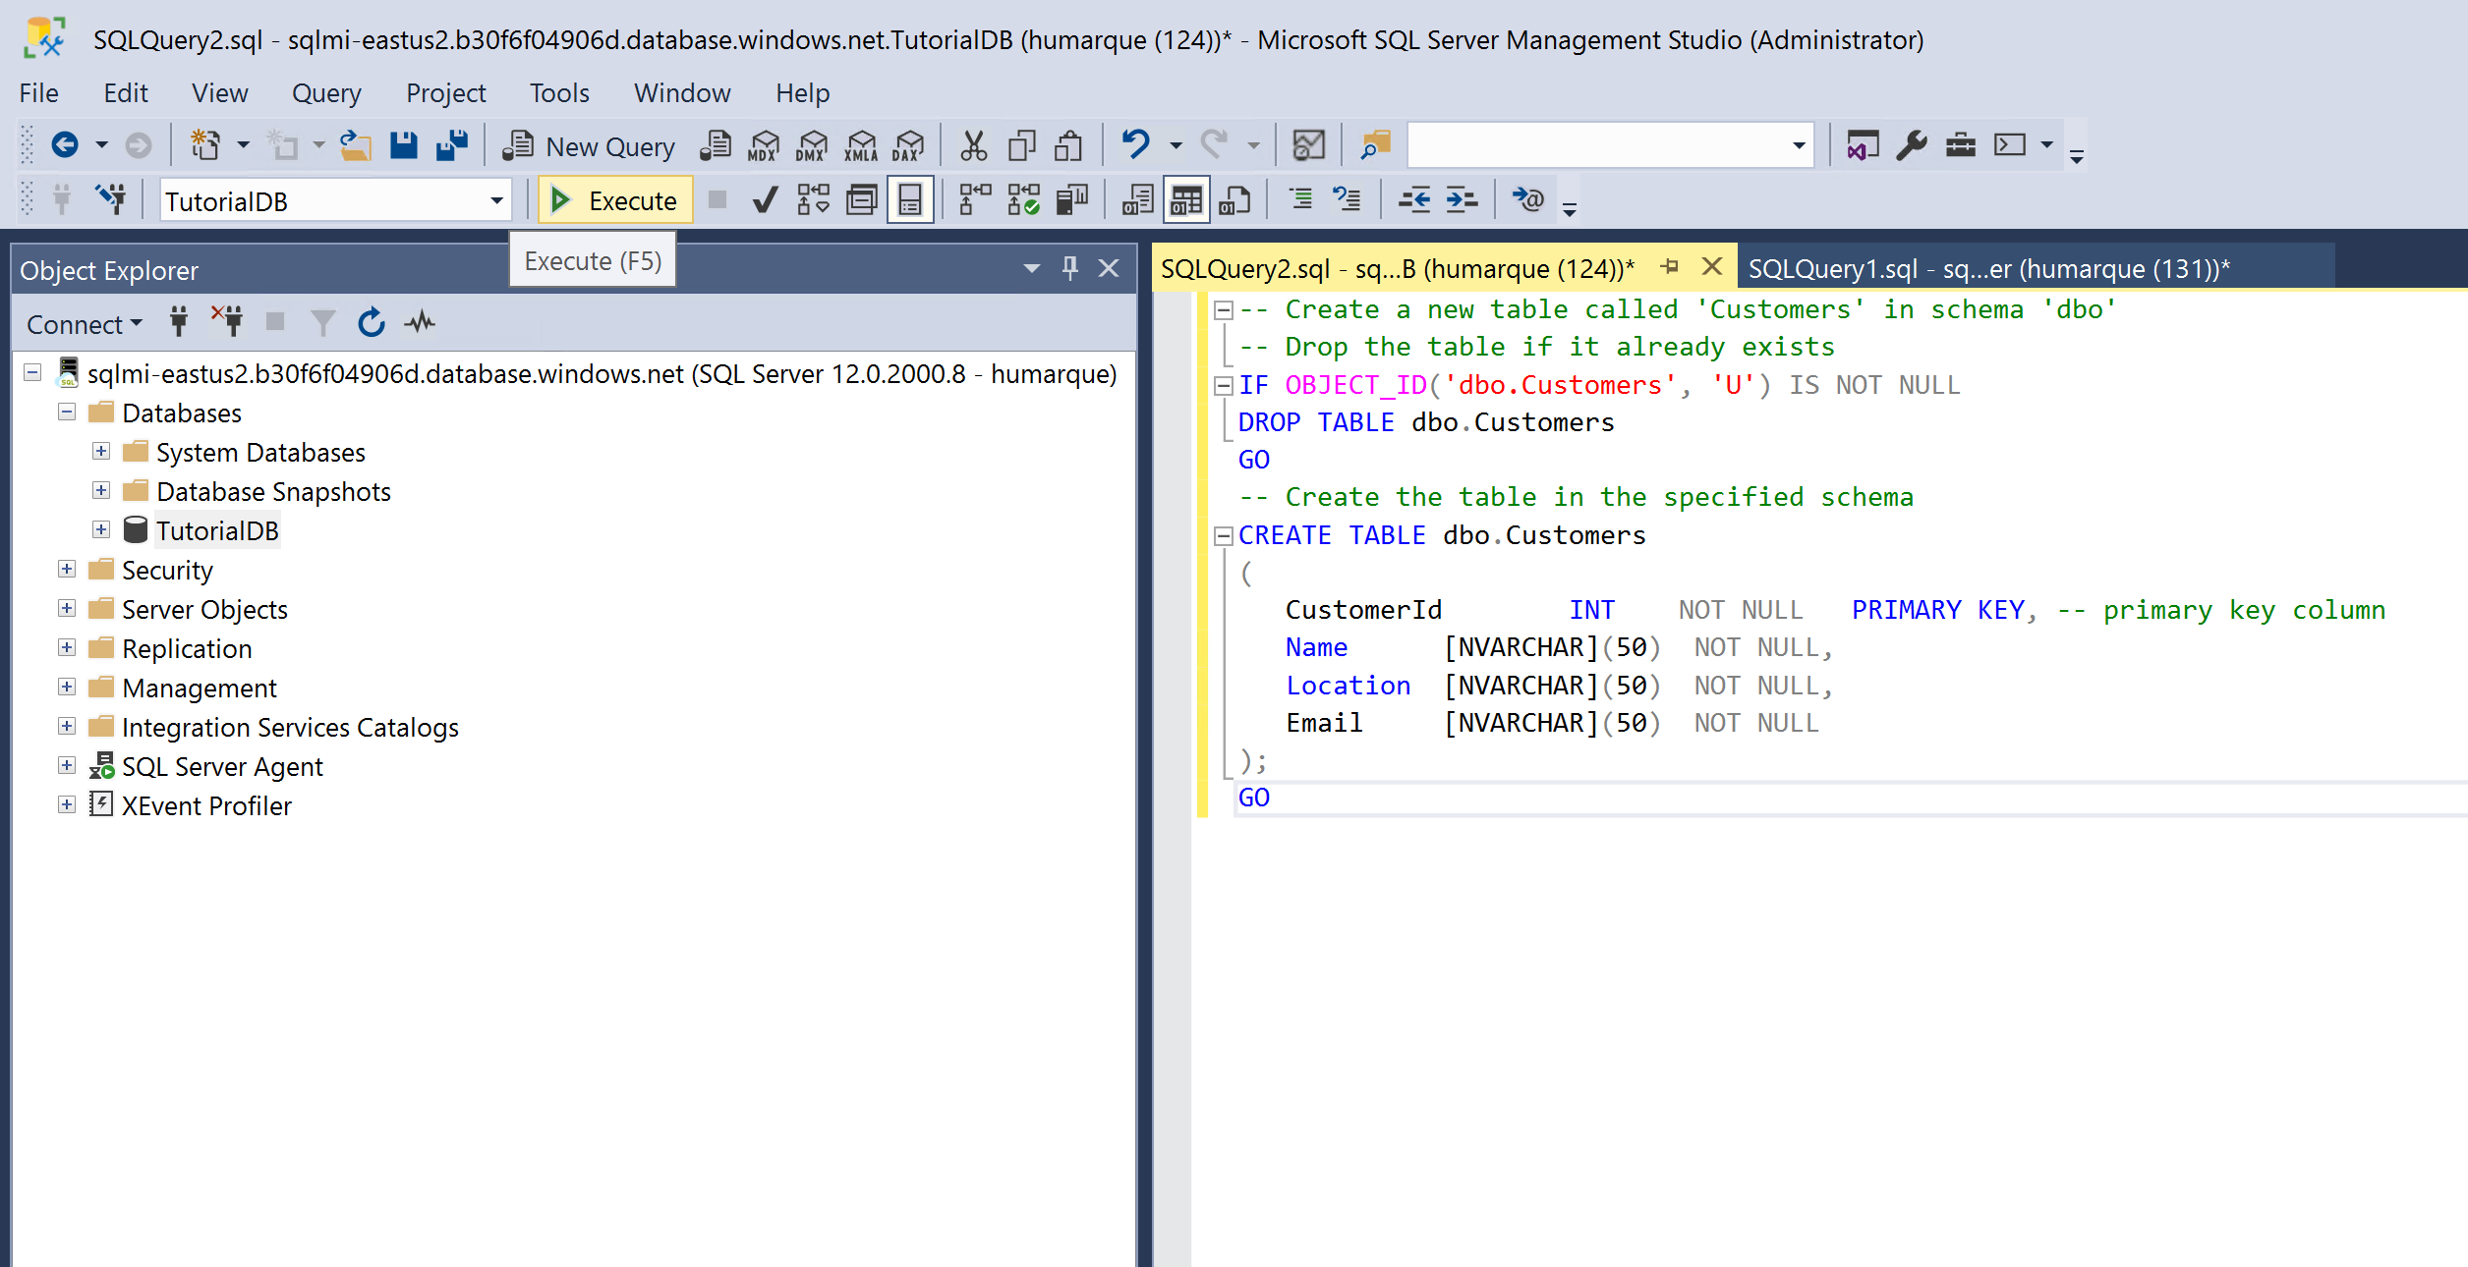Click the Query Options icon
This screenshot has width=2468, height=1267.
click(x=862, y=200)
